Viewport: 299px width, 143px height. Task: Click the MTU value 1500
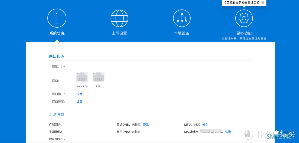click(197, 124)
